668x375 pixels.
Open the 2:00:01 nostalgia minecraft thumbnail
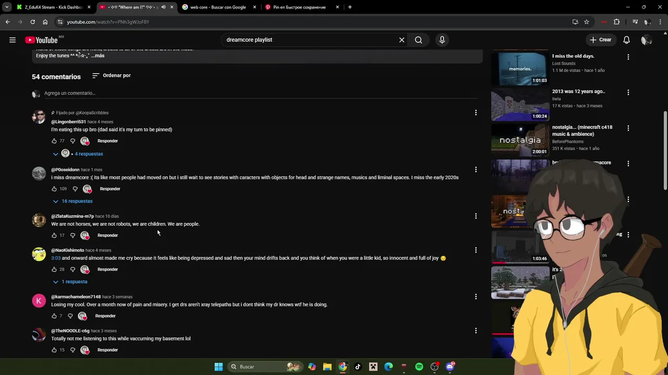520,139
